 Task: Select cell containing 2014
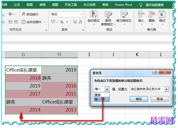23,110
